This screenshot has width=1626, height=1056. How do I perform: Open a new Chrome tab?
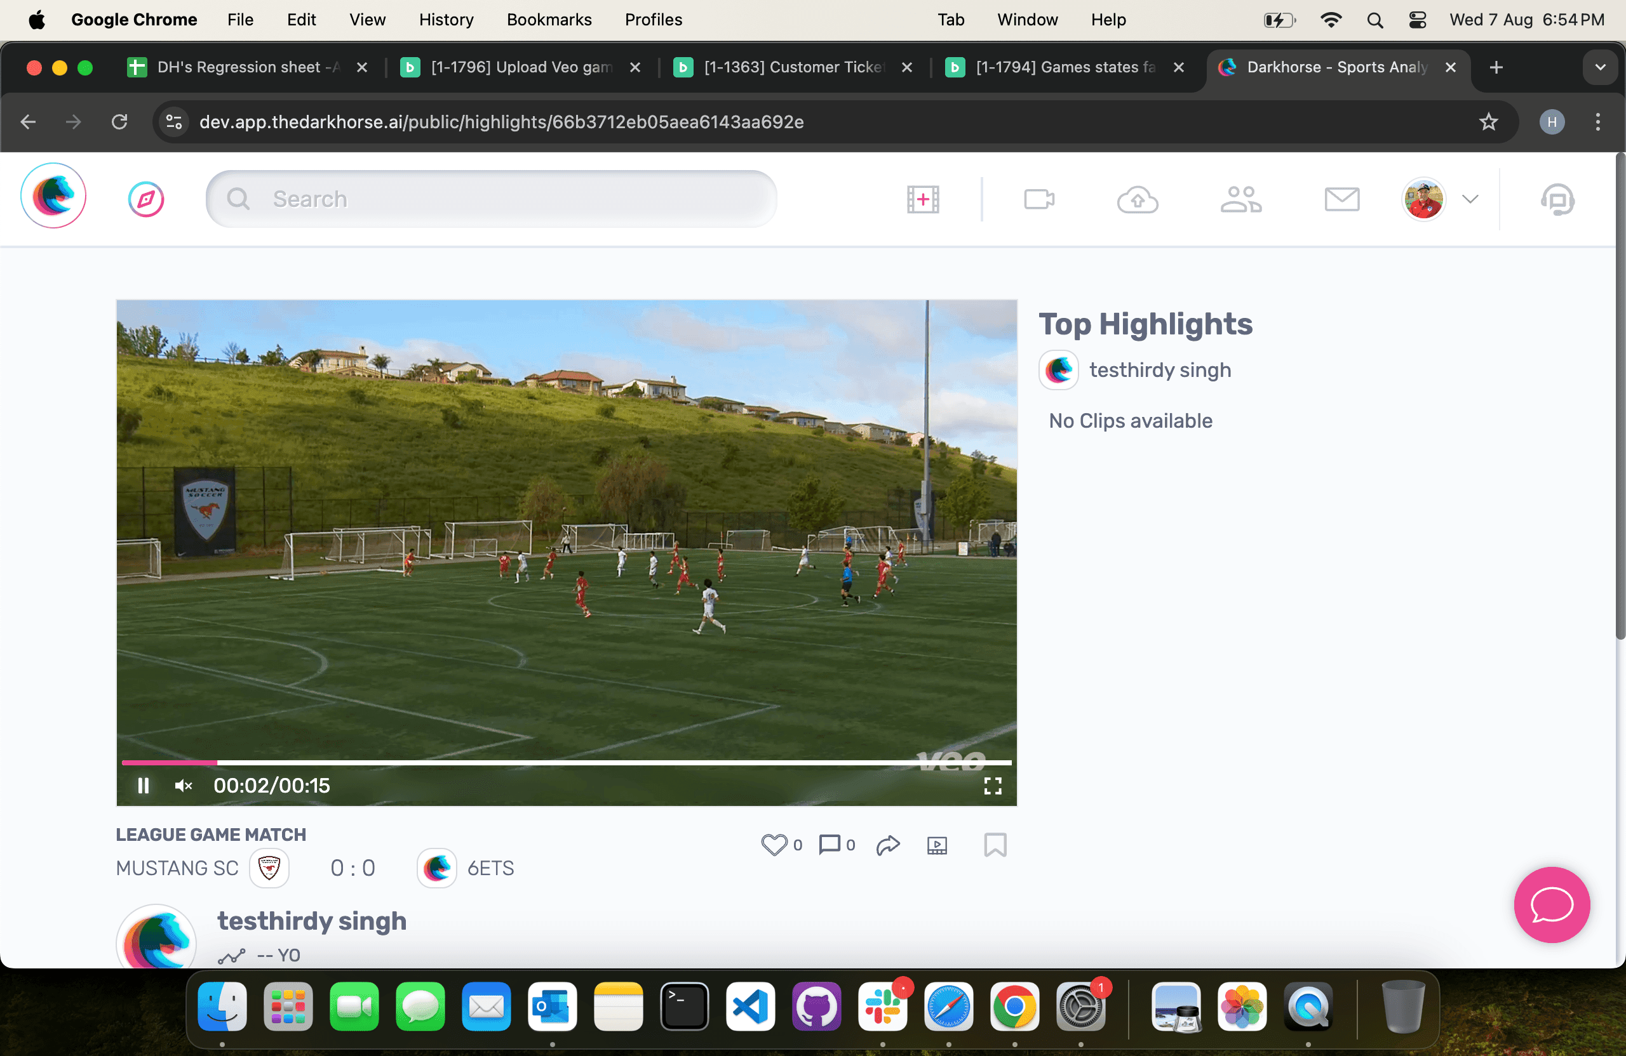pyautogui.click(x=1496, y=67)
